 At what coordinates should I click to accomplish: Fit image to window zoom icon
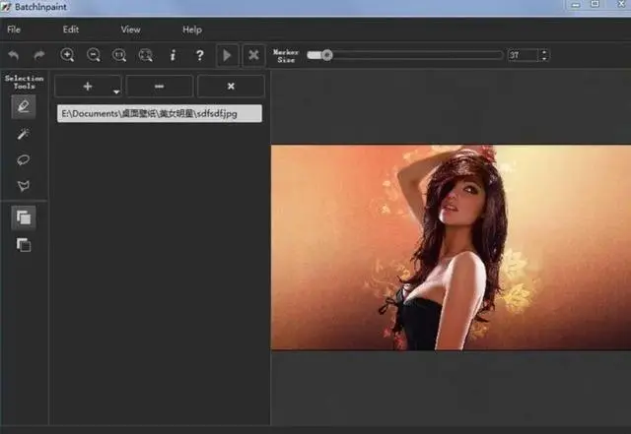(145, 55)
